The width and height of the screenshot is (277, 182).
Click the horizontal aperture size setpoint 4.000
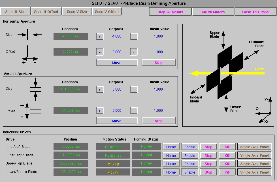pos(117,36)
